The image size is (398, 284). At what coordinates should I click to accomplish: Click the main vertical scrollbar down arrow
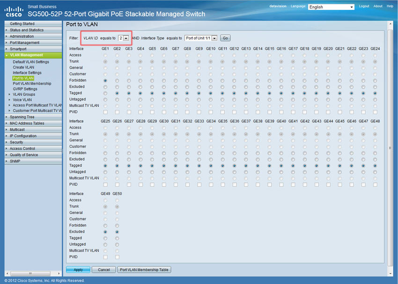(x=391, y=274)
